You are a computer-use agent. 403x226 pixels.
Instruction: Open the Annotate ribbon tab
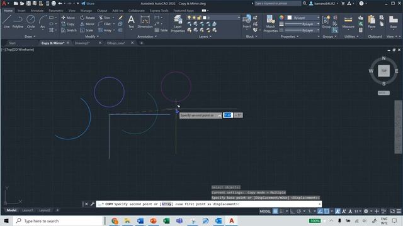(37, 11)
